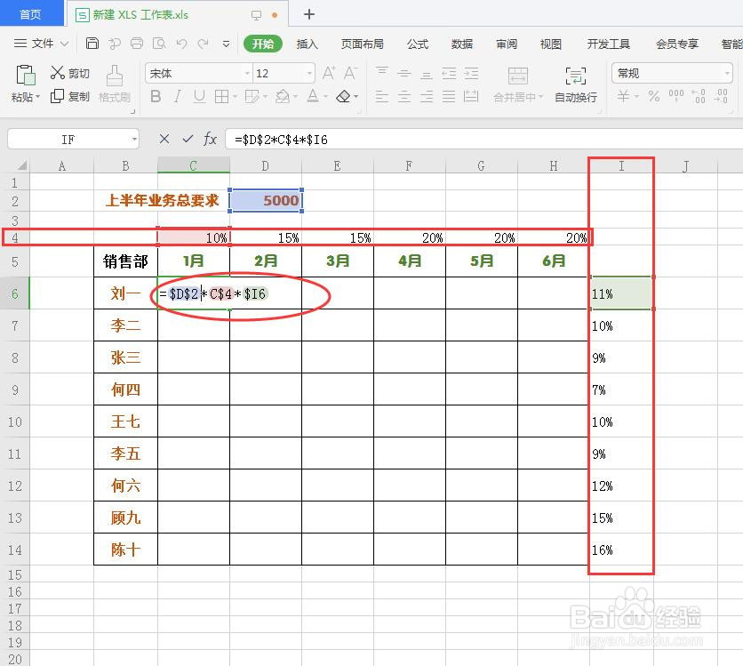Expand the borders dropdown arrow
Viewport: 743px width, 666px height.
coord(235,97)
